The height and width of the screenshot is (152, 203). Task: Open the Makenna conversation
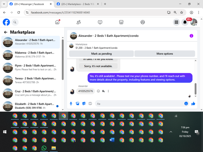30,55
